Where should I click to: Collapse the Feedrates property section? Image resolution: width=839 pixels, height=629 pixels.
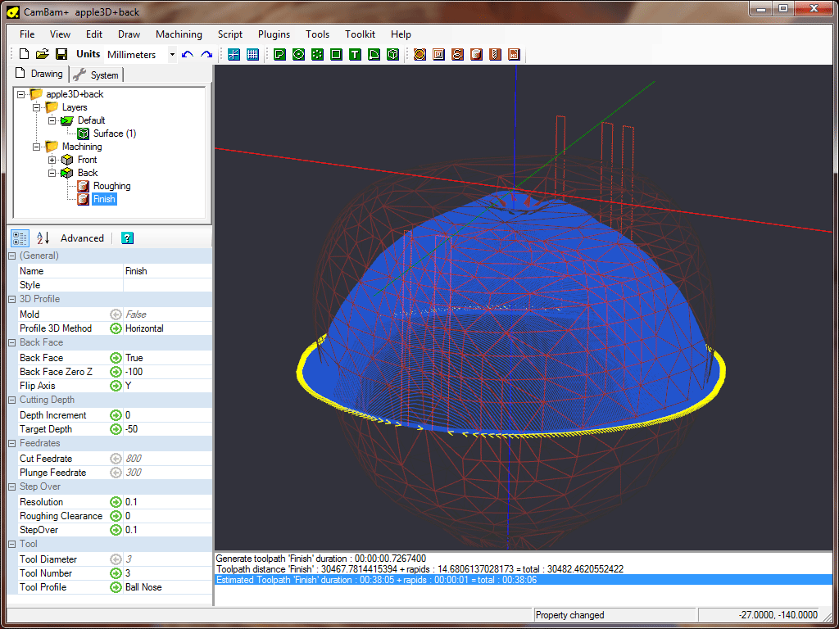pyautogui.click(x=12, y=443)
